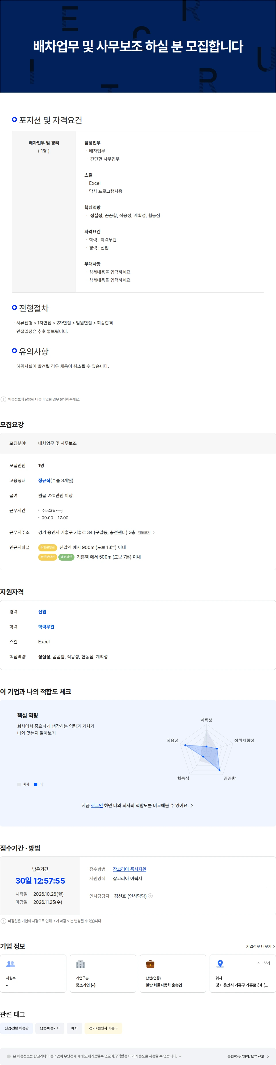Click the 수인분당선 badge for 기흥역
The image size is (276, 1065).
click(47, 557)
